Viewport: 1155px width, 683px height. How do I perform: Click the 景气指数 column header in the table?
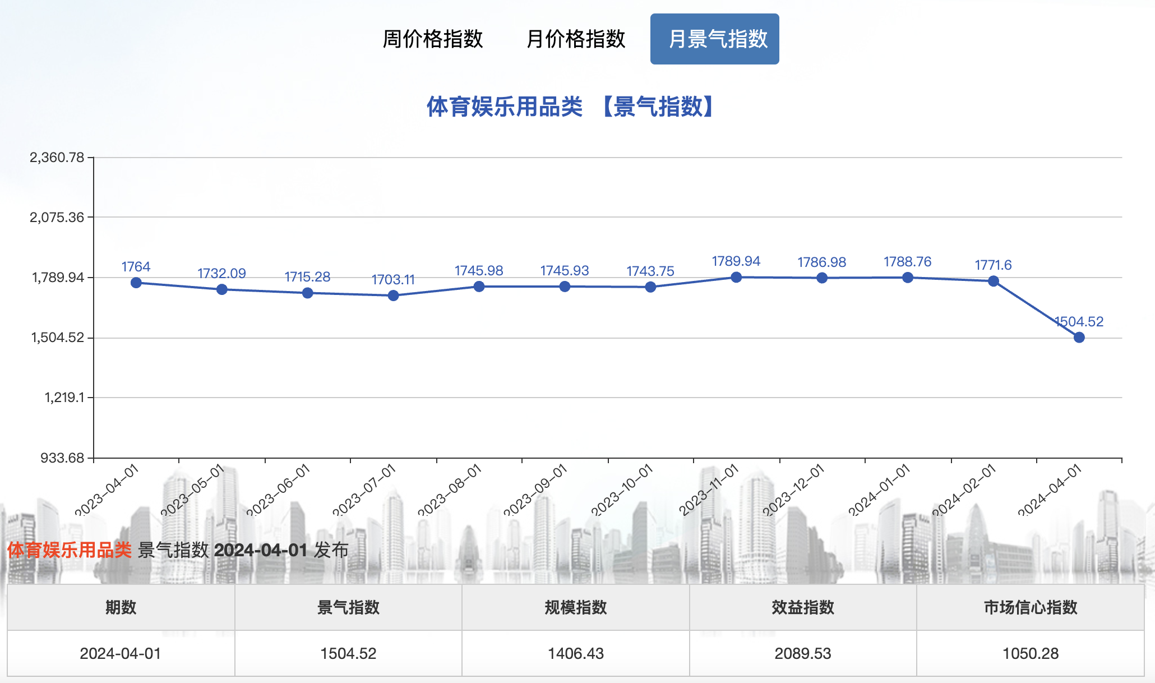(348, 607)
